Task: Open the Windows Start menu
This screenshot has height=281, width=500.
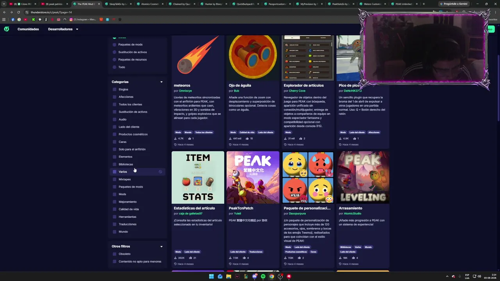Action: tap(211, 276)
